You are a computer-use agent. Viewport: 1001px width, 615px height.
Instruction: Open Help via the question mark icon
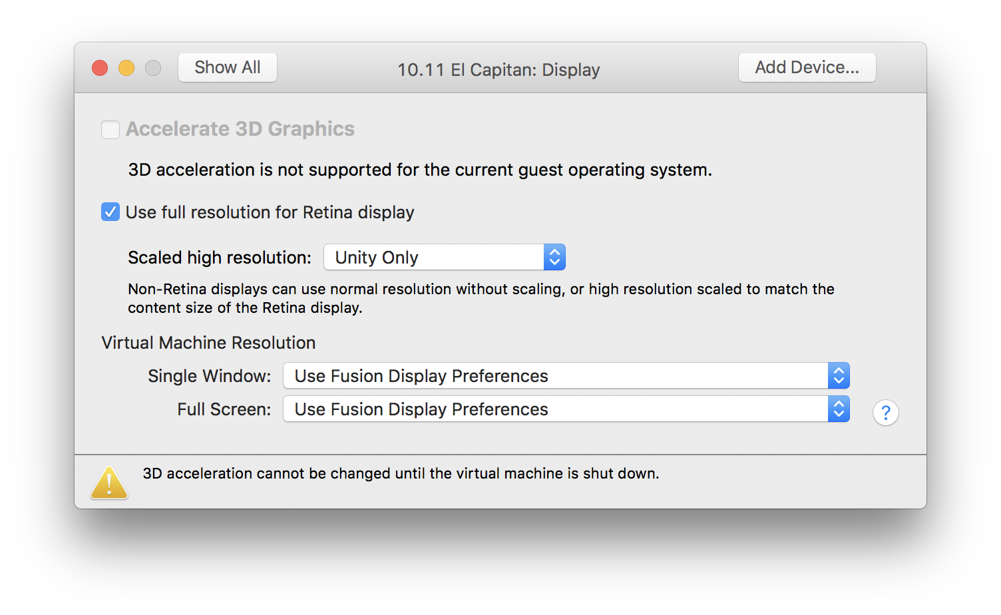886,413
